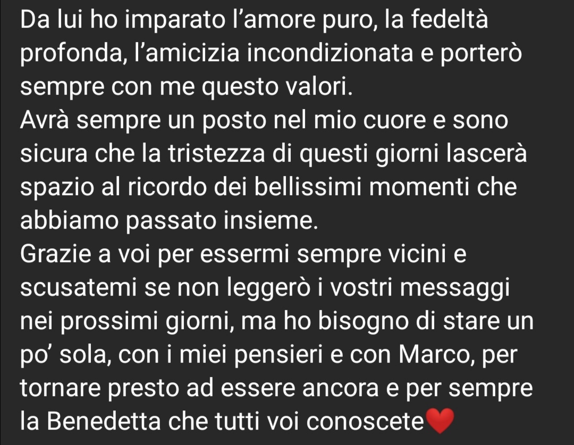This screenshot has height=445, width=574.
Task: Tap the word "Avrà"
Action: 44,120
